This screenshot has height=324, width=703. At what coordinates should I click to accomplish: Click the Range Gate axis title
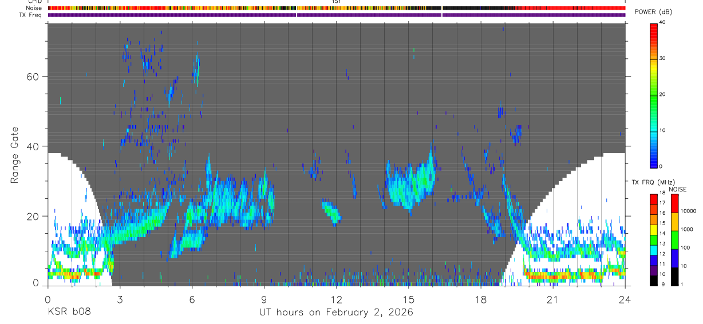[14, 155]
